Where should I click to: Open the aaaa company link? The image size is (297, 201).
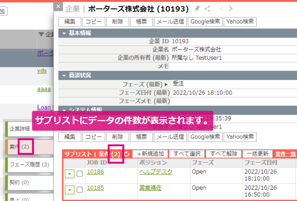pyautogui.click(x=44, y=89)
